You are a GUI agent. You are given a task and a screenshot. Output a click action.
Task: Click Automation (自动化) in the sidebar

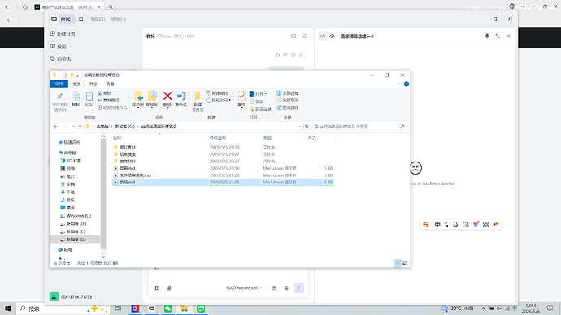click(61, 58)
